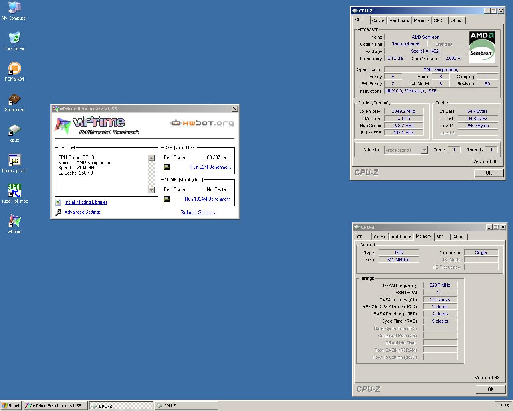Screen dimensions: 513x411
Task: Run the 1024M Benchmark
Action: (207, 199)
